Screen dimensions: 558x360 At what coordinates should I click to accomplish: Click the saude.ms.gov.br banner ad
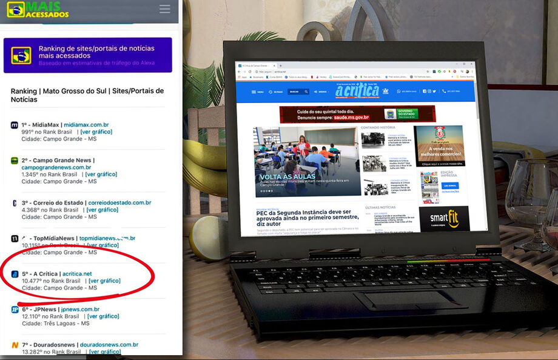pos(357,114)
